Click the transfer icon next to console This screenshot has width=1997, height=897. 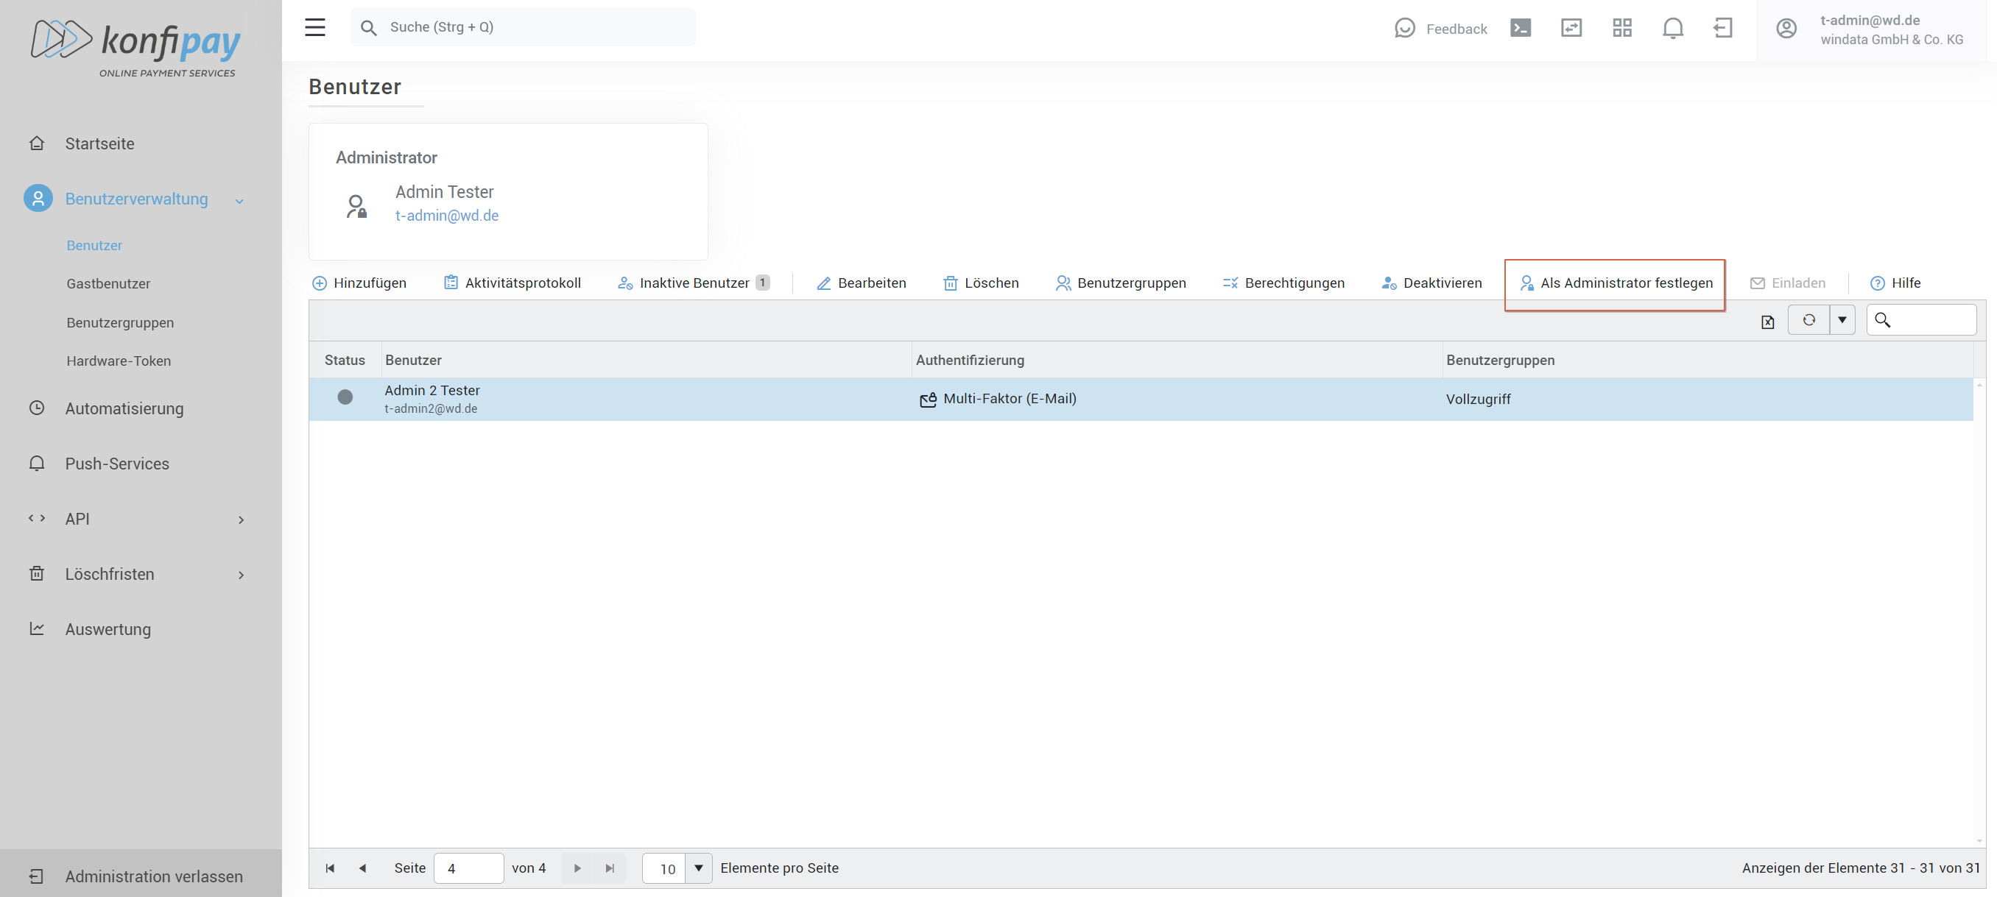[x=1571, y=29]
